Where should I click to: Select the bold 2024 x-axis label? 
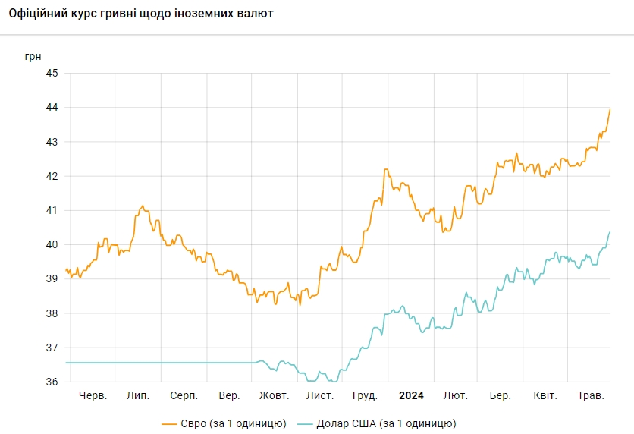pyautogui.click(x=411, y=395)
